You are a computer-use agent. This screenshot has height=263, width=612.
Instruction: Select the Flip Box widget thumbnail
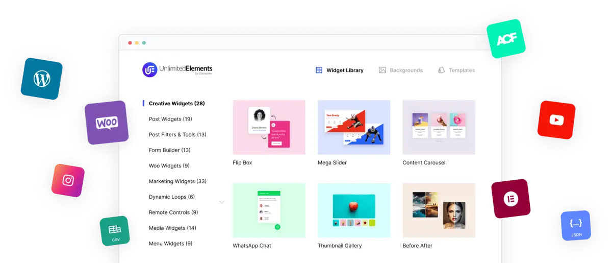(x=269, y=127)
